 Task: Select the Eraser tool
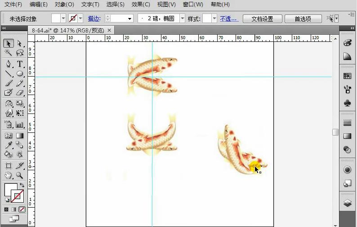click(x=20, y=92)
